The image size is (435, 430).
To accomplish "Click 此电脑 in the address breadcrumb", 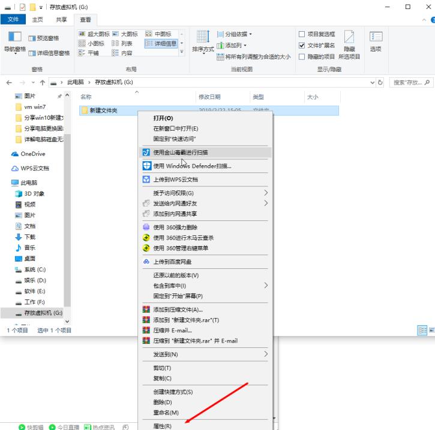I will click(76, 82).
